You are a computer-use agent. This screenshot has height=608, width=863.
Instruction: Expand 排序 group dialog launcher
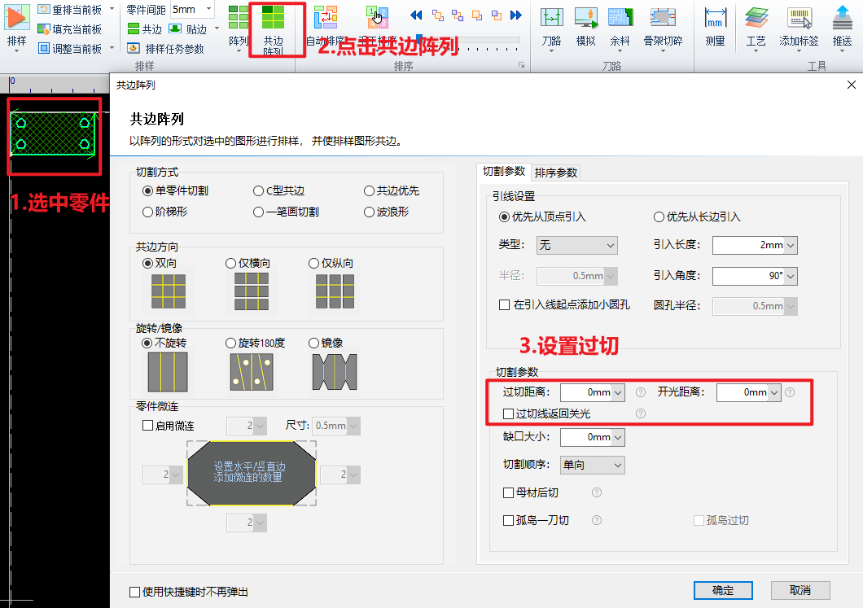click(521, 65)
